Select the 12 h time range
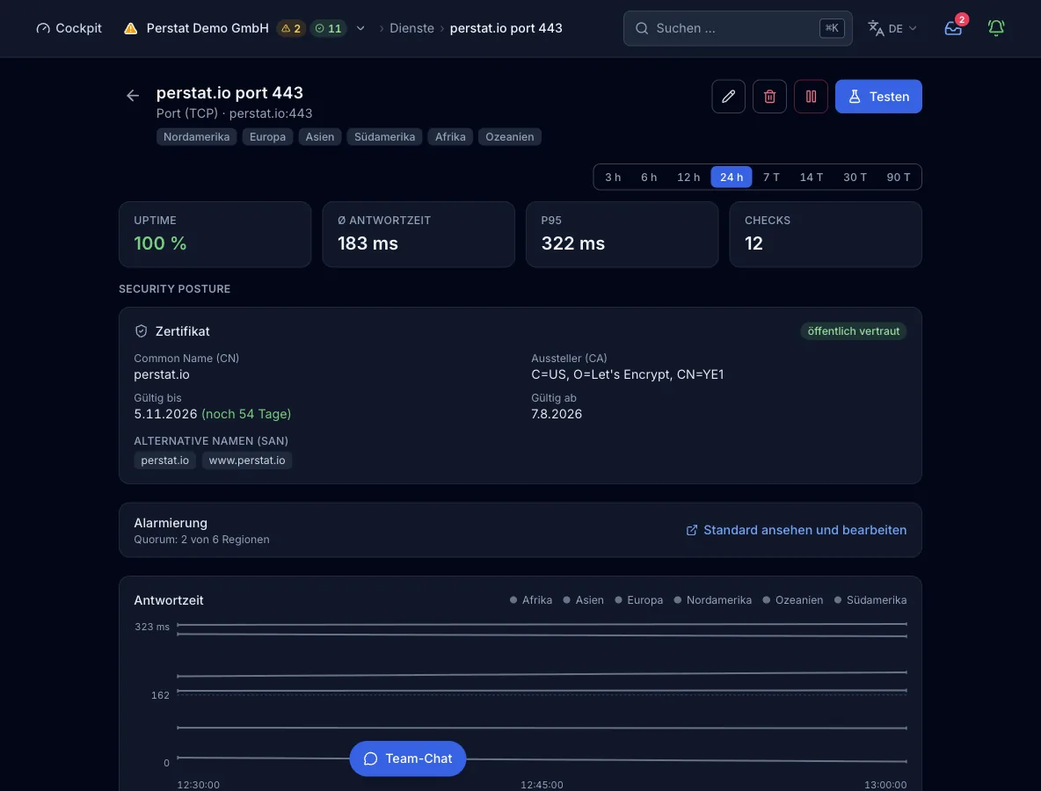Viewport: 1041px width, 791px height. pos(688,178)
